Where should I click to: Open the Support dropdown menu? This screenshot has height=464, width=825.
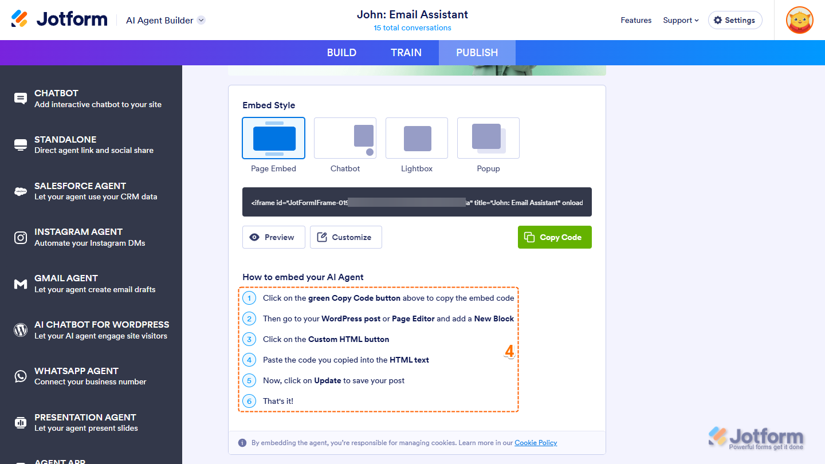tap(681, 20)
